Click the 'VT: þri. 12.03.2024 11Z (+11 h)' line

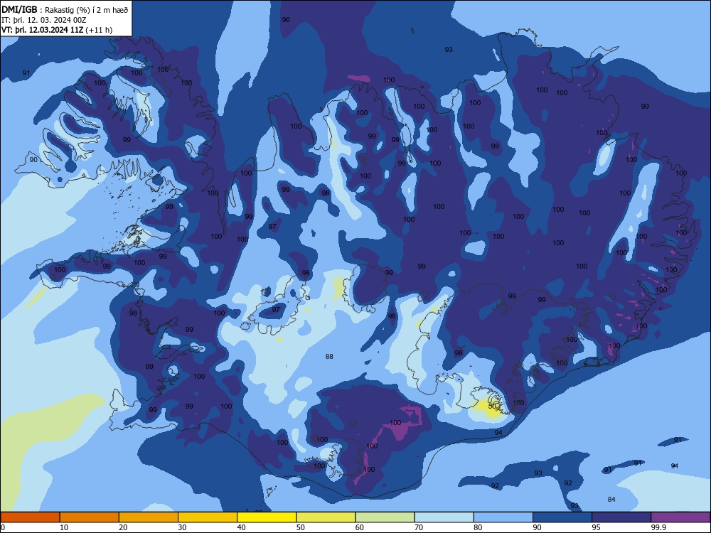(x=57, y=30)
